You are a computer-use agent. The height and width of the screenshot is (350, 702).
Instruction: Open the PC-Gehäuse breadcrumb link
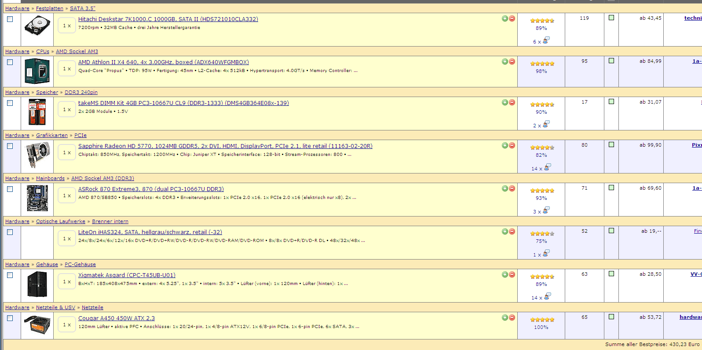click(x=80, y=264)
